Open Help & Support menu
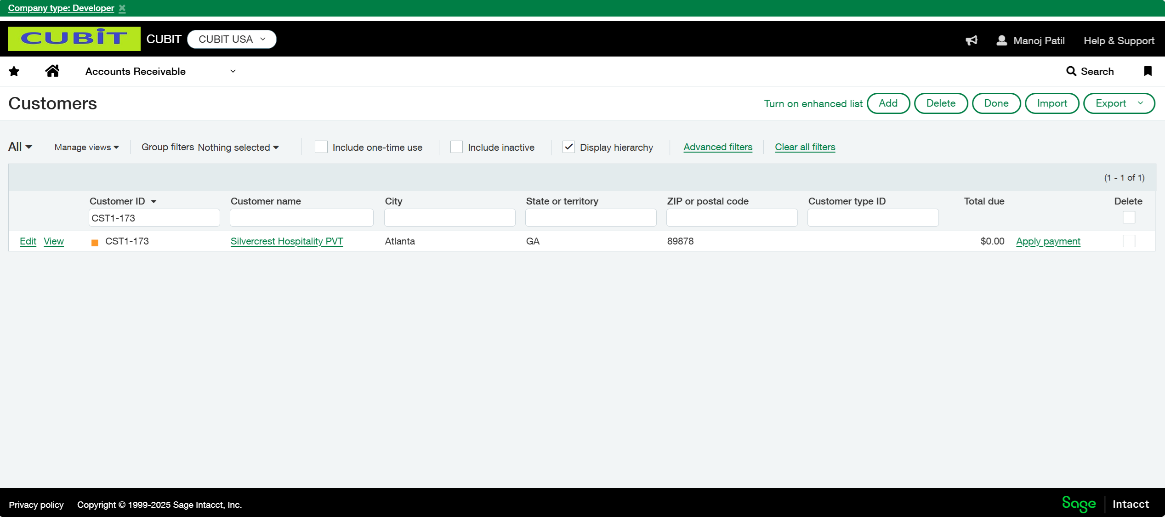1165x517 pixels. (x=1119, y=40)
